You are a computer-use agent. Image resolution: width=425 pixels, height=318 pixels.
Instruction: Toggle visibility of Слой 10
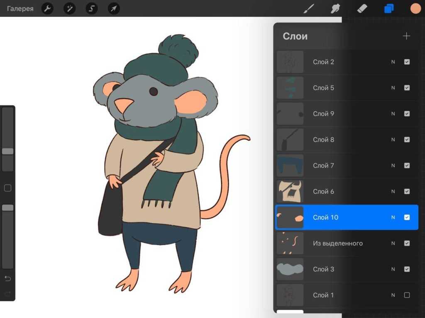click(407, 217)
